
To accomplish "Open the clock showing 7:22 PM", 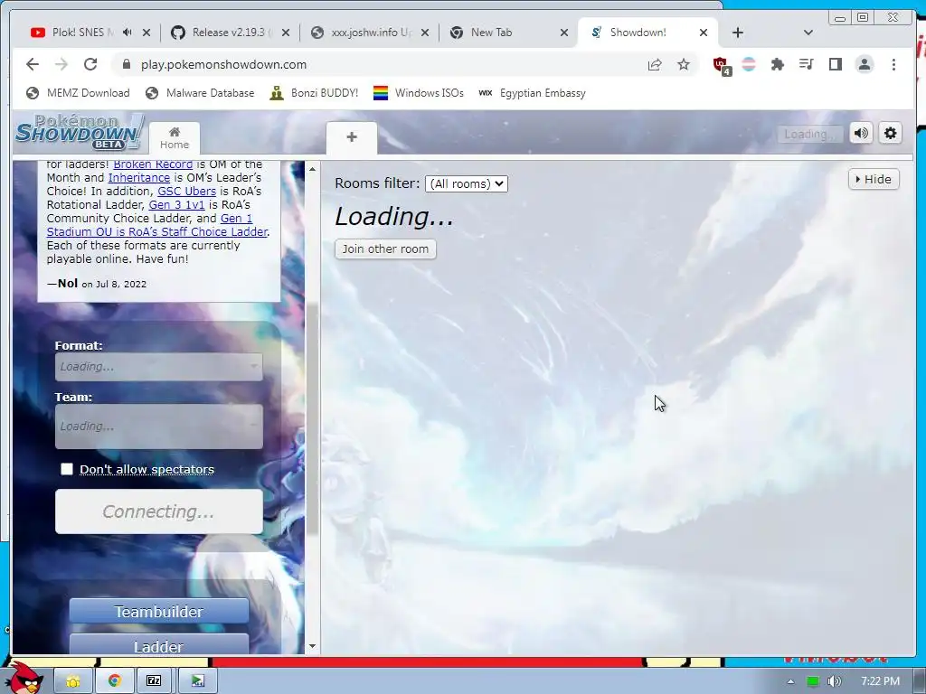I will pos(880,681).
